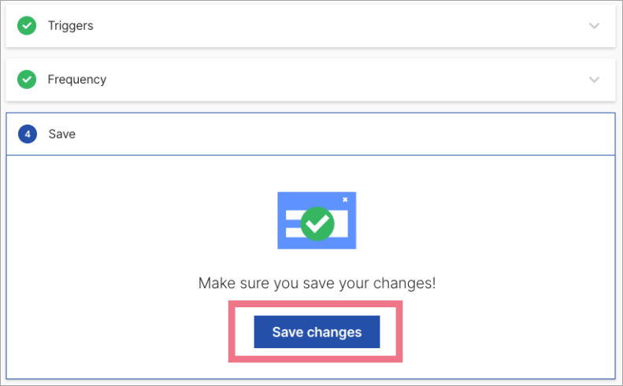
Task: Click the lower white bar in the illustration
Action: click(x=293, y=232)
